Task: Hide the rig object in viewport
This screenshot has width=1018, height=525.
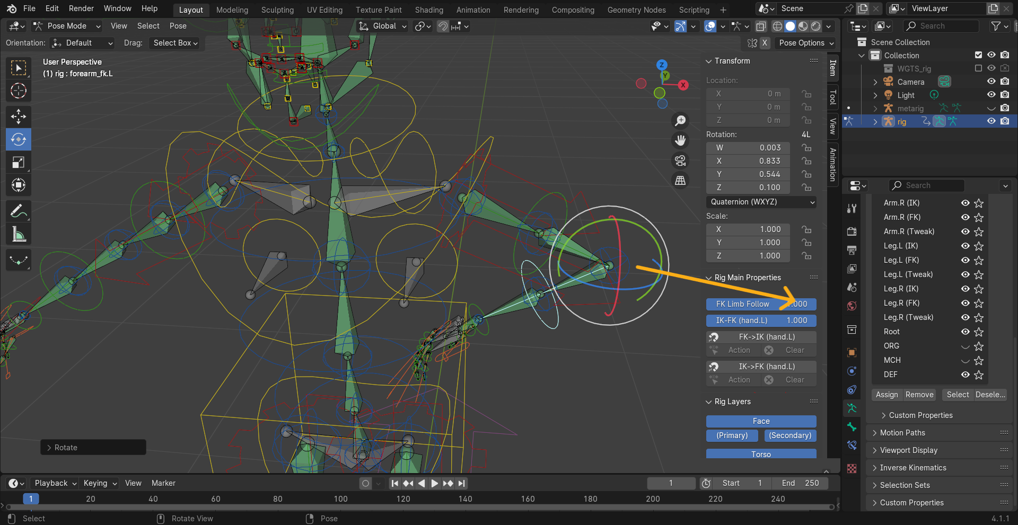Action: (991, 121)
